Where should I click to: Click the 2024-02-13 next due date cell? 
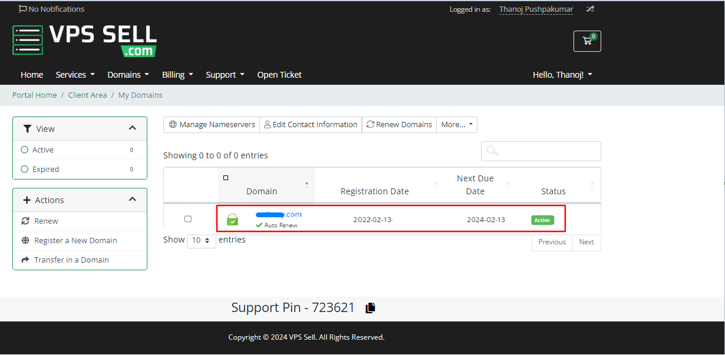(486, 220)
